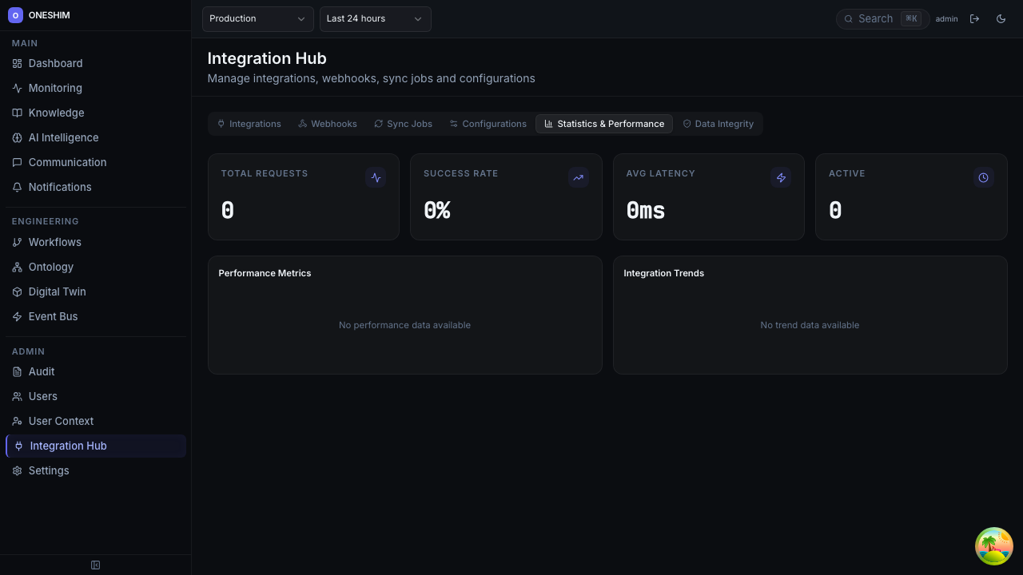The image size is (1023, 575).
Task: Open Event Bus from sidebar
Action: click(53, 316)
